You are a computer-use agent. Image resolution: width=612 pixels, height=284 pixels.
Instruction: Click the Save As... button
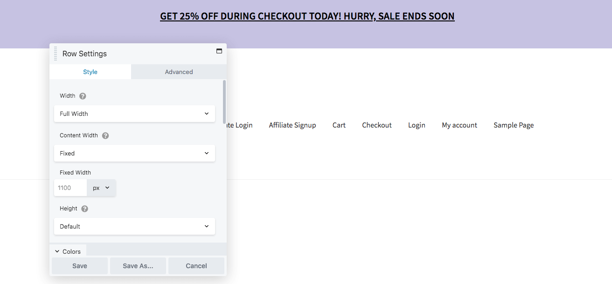(138, 266)
